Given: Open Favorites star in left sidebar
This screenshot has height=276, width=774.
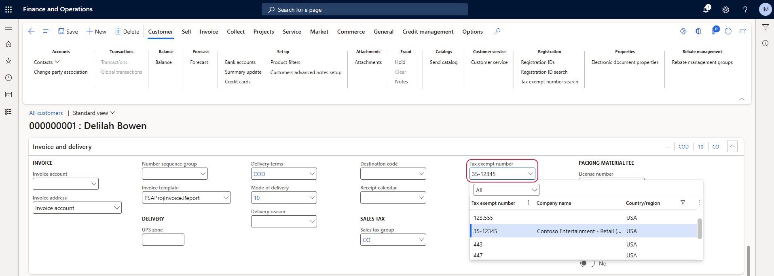Looking at the screenshot, I should coord(8,61).
